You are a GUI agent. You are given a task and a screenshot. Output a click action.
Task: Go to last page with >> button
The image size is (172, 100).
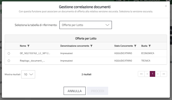164,74
